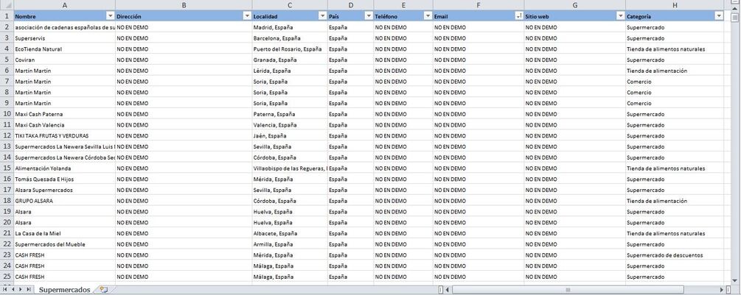Click the Sitio web header cell

point(574,16)
